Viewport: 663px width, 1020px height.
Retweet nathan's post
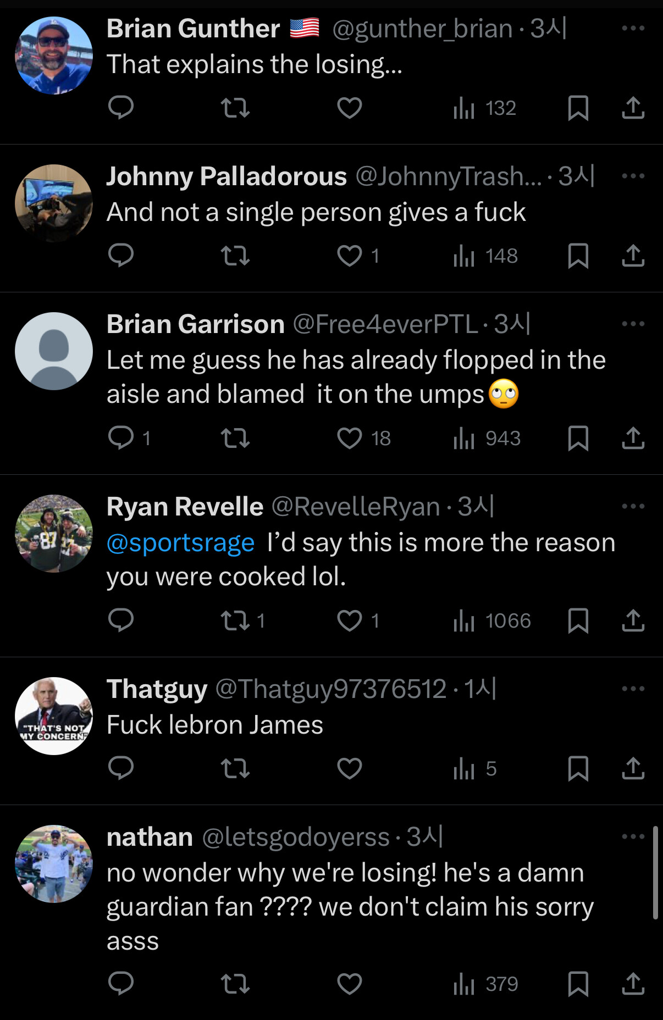point(235,984)
